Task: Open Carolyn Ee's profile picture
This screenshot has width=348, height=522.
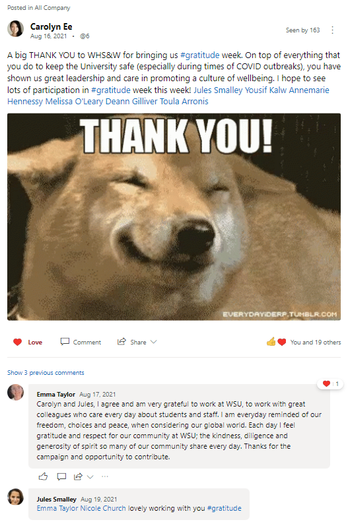Action: 16,28
